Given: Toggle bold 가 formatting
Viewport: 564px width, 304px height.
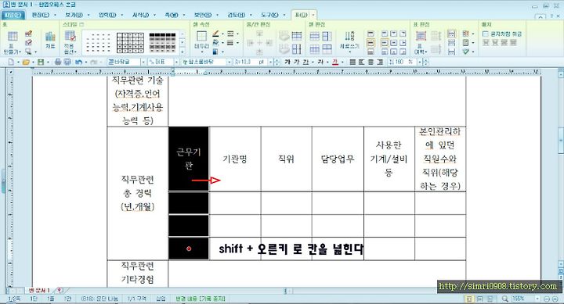Looking at the screenshot, I should point(287,62).
